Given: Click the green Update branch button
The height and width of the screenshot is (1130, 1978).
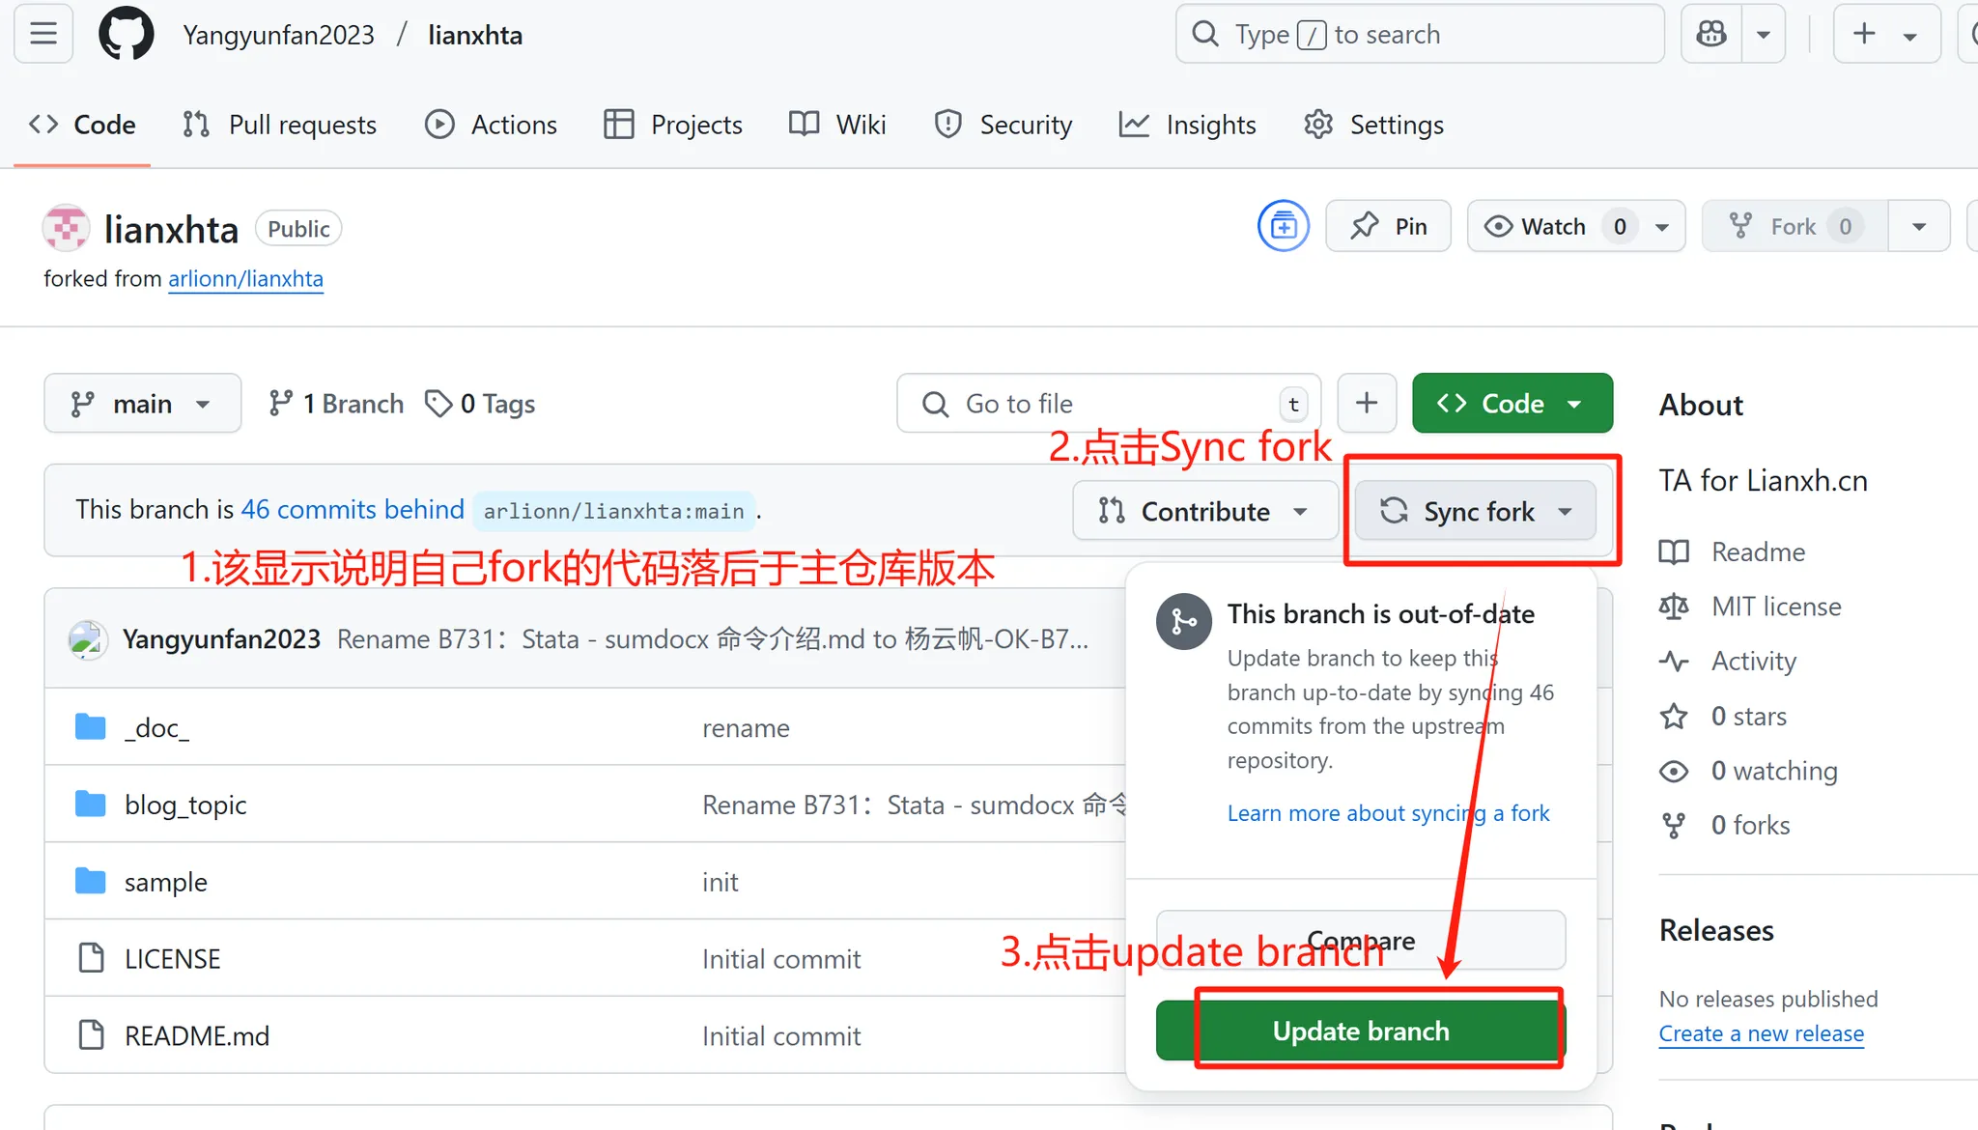Looking at the screenshot, I should [x=1360, y=1031].
